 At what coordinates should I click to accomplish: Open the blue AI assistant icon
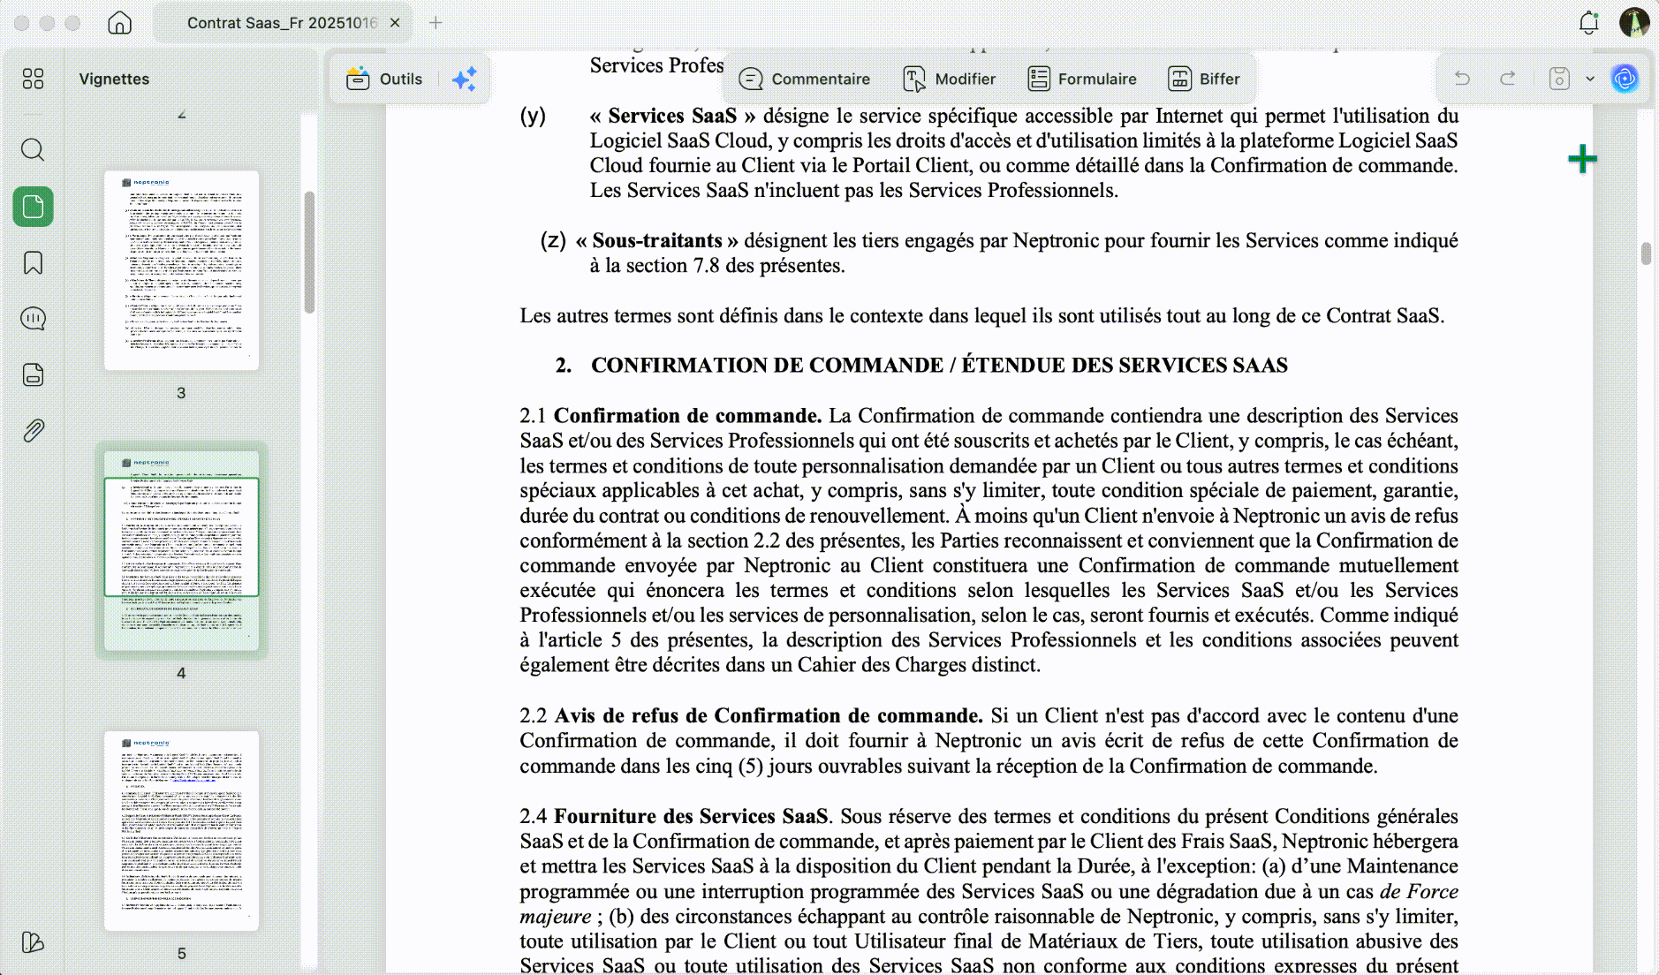(x=1625, y=79)
